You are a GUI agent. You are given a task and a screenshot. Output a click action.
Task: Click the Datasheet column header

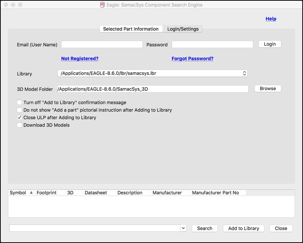coord(99,193)
